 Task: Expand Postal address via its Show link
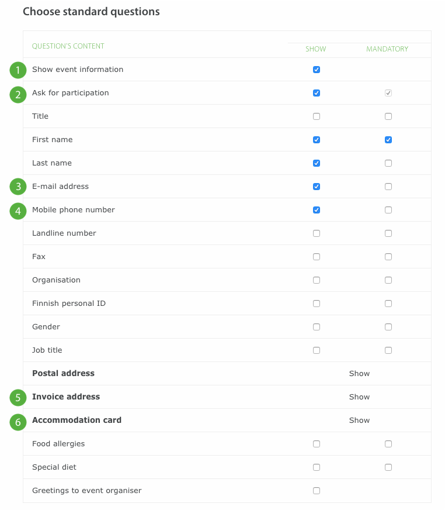point(359,373)
